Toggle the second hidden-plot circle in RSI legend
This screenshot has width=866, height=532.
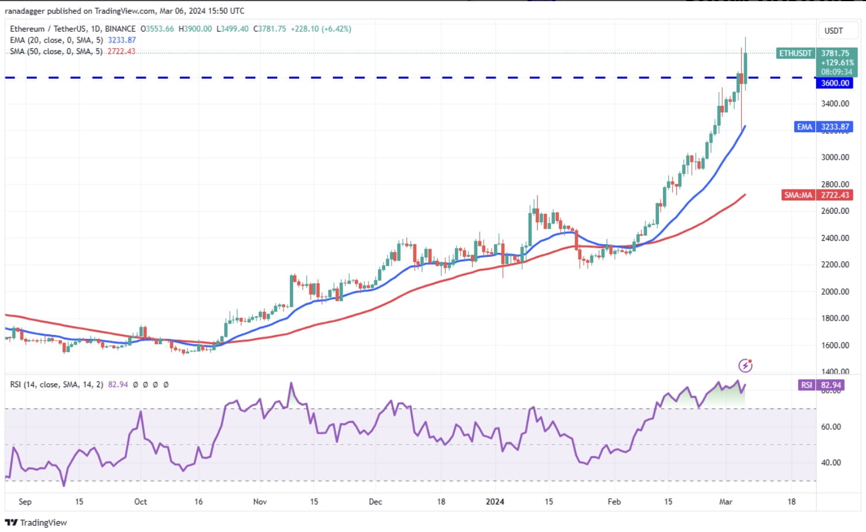(145, 384)
